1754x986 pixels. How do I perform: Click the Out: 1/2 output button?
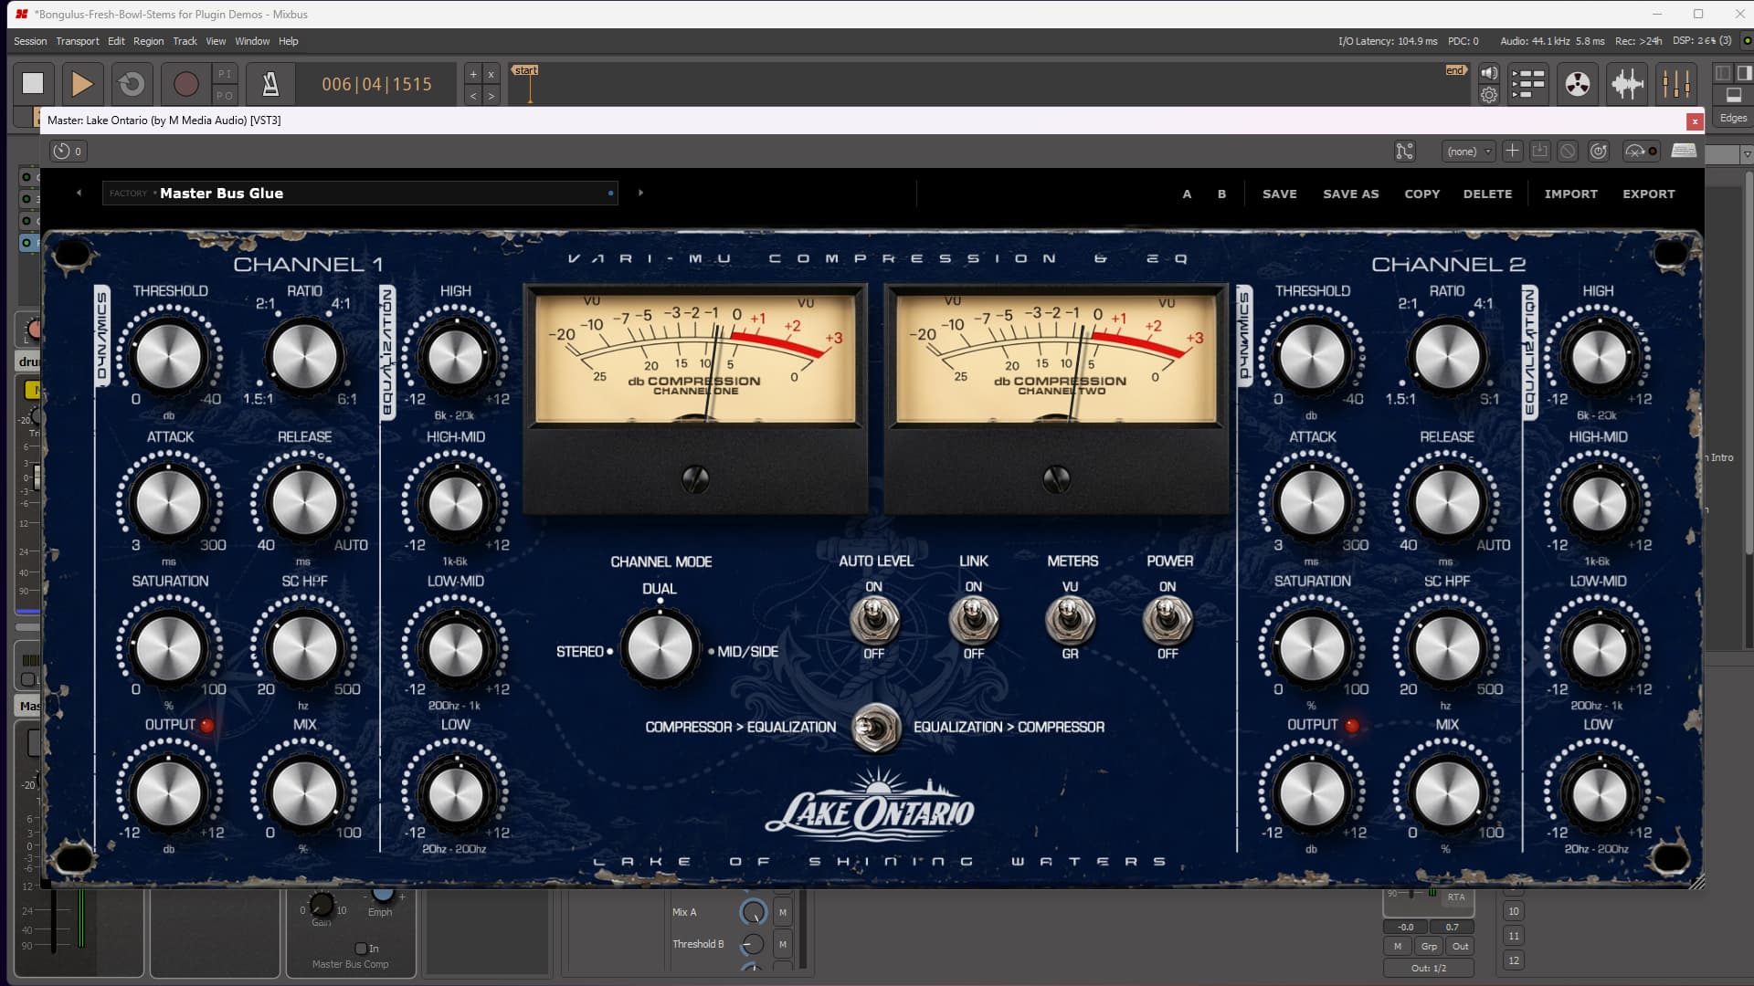(x=1429, y=968)
